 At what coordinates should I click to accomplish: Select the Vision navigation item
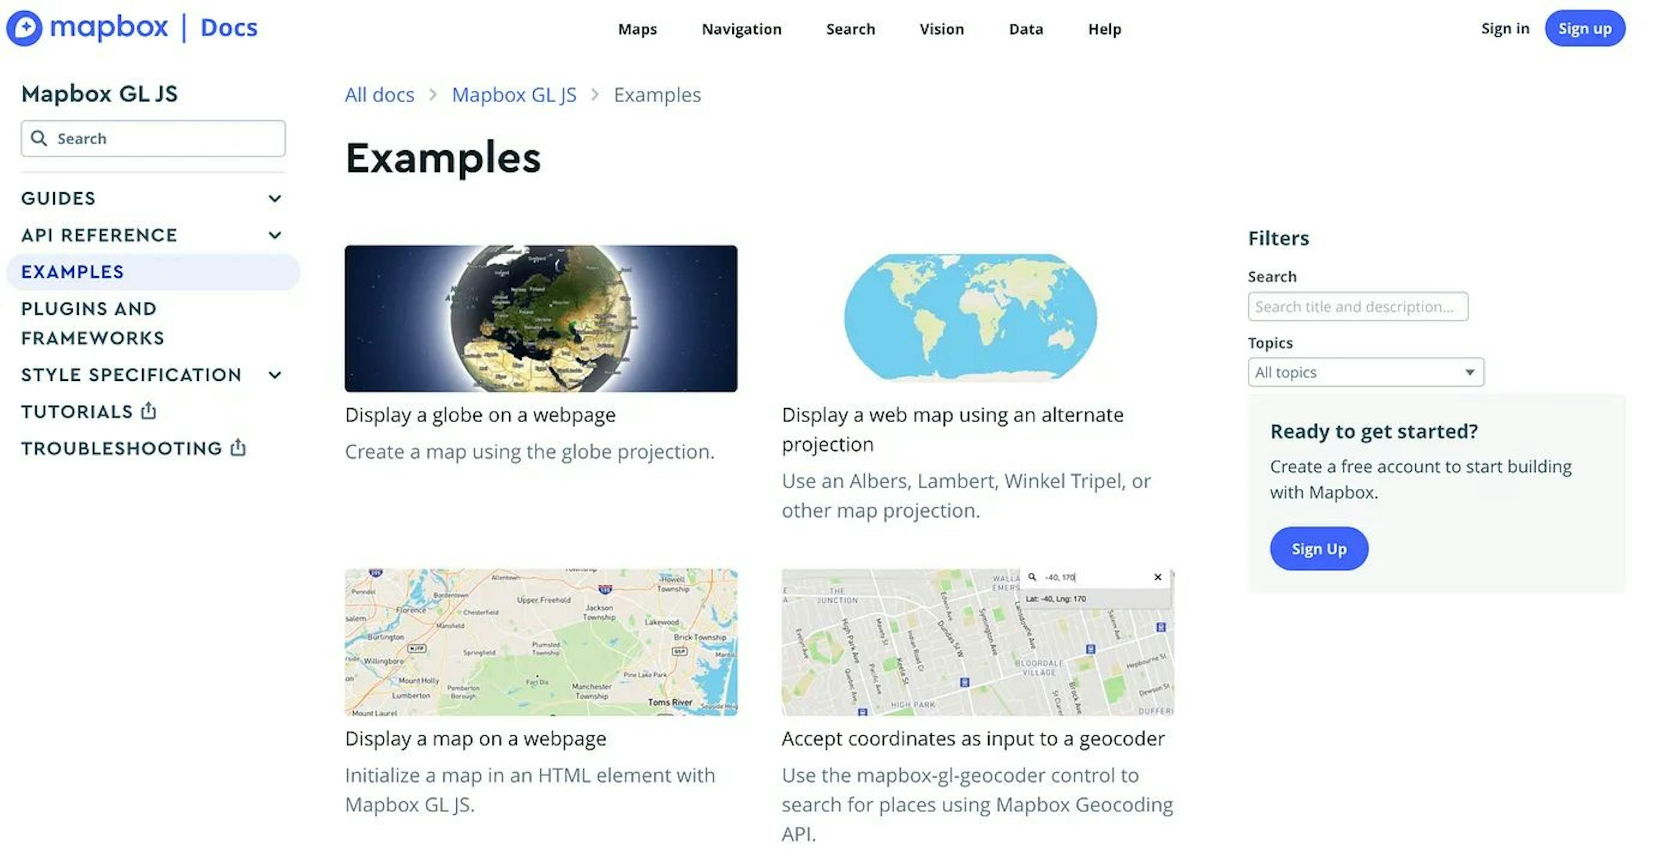pyautogui.click(x=942, y=29)
